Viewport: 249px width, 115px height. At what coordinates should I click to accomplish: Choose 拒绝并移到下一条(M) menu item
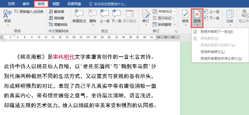click(x=220, y=32)
